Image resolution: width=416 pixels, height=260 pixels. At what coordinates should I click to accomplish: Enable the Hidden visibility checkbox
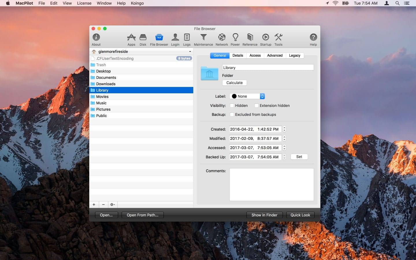tap(232, 106)
